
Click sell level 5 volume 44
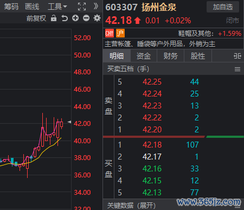195,82
